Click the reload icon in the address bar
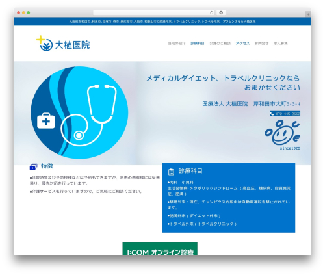325x275 pixels. [211, 12]
